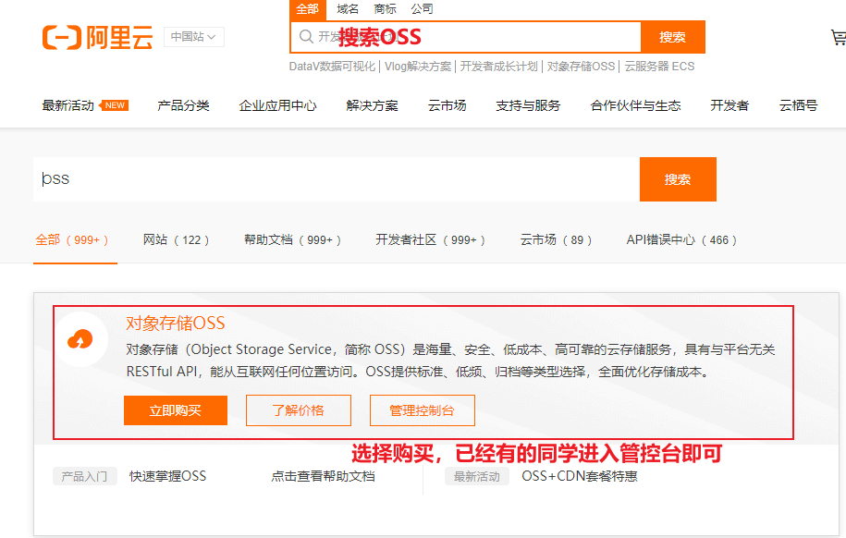Open the 对象存储OSS result title link
The height and width of the screenshot is (538, 846).
click(x=175, y=323)
